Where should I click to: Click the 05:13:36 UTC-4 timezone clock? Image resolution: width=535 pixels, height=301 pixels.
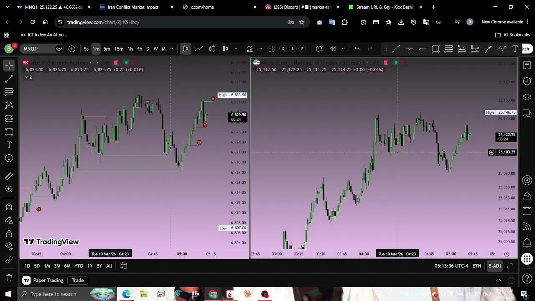[451, 266]
